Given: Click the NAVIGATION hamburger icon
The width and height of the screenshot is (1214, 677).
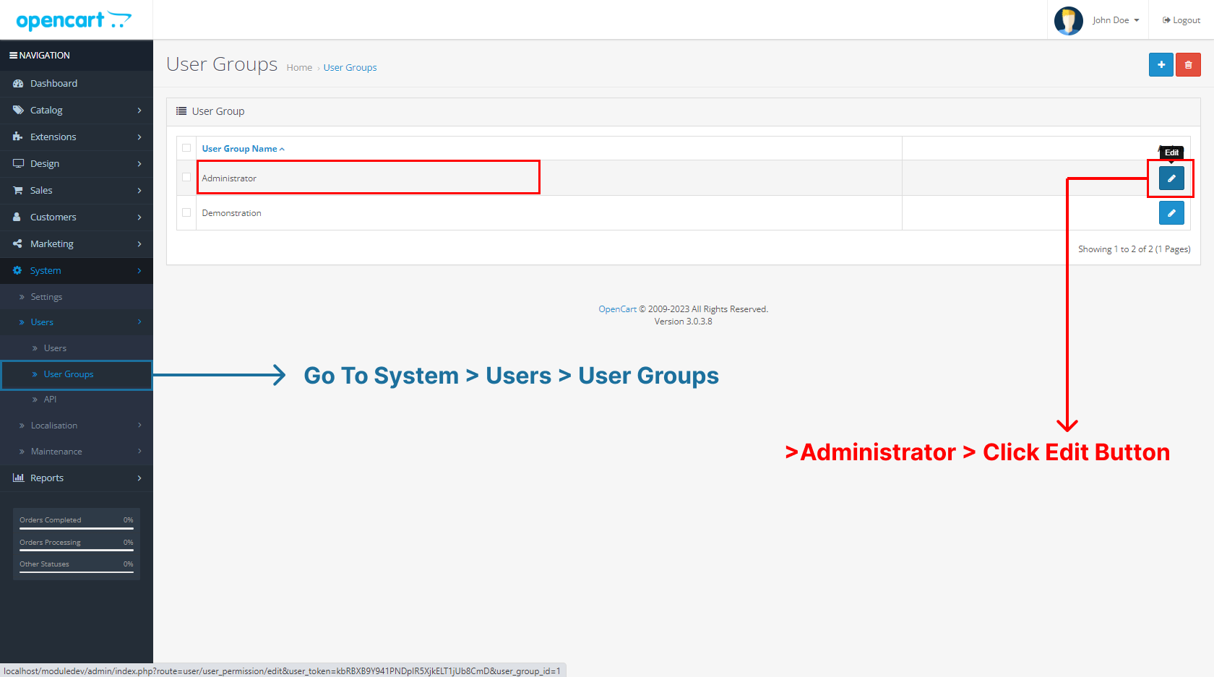Looking at the screenshot, I should click(x=12, y=55).
